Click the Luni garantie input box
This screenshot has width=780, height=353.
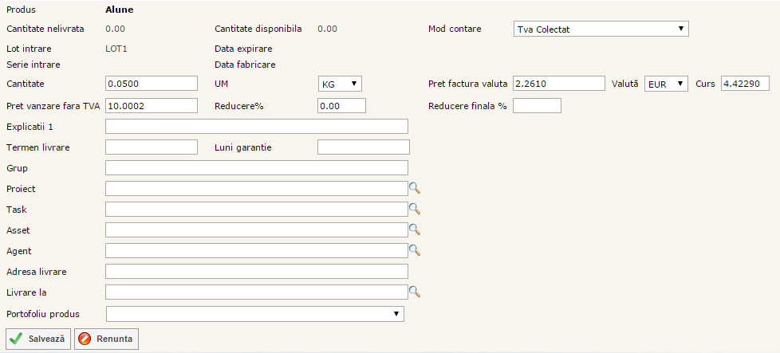pos(363,147)
